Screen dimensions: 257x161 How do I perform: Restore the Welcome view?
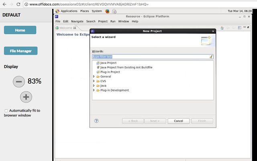(248, 27)
